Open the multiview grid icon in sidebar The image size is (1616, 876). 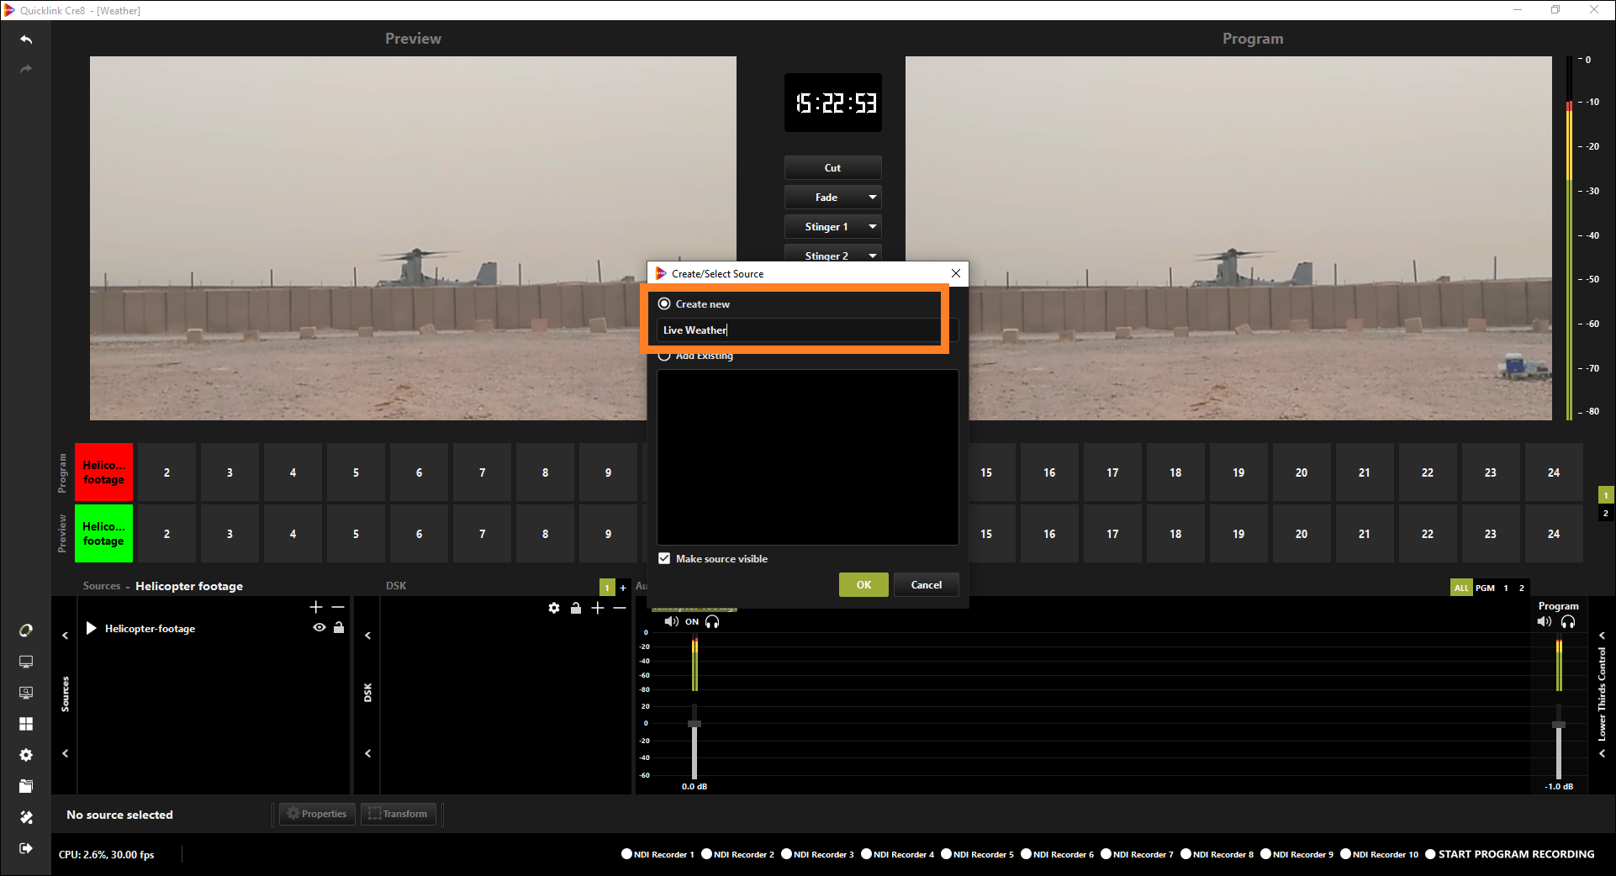click(26, 724)
